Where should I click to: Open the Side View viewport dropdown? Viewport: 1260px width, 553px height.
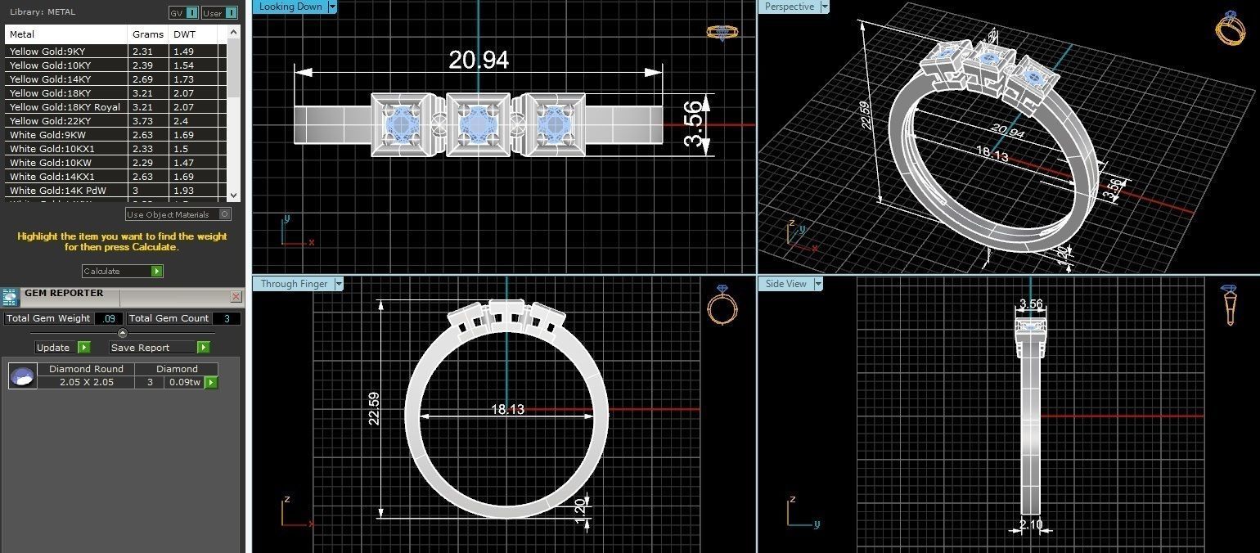point(818,284)
